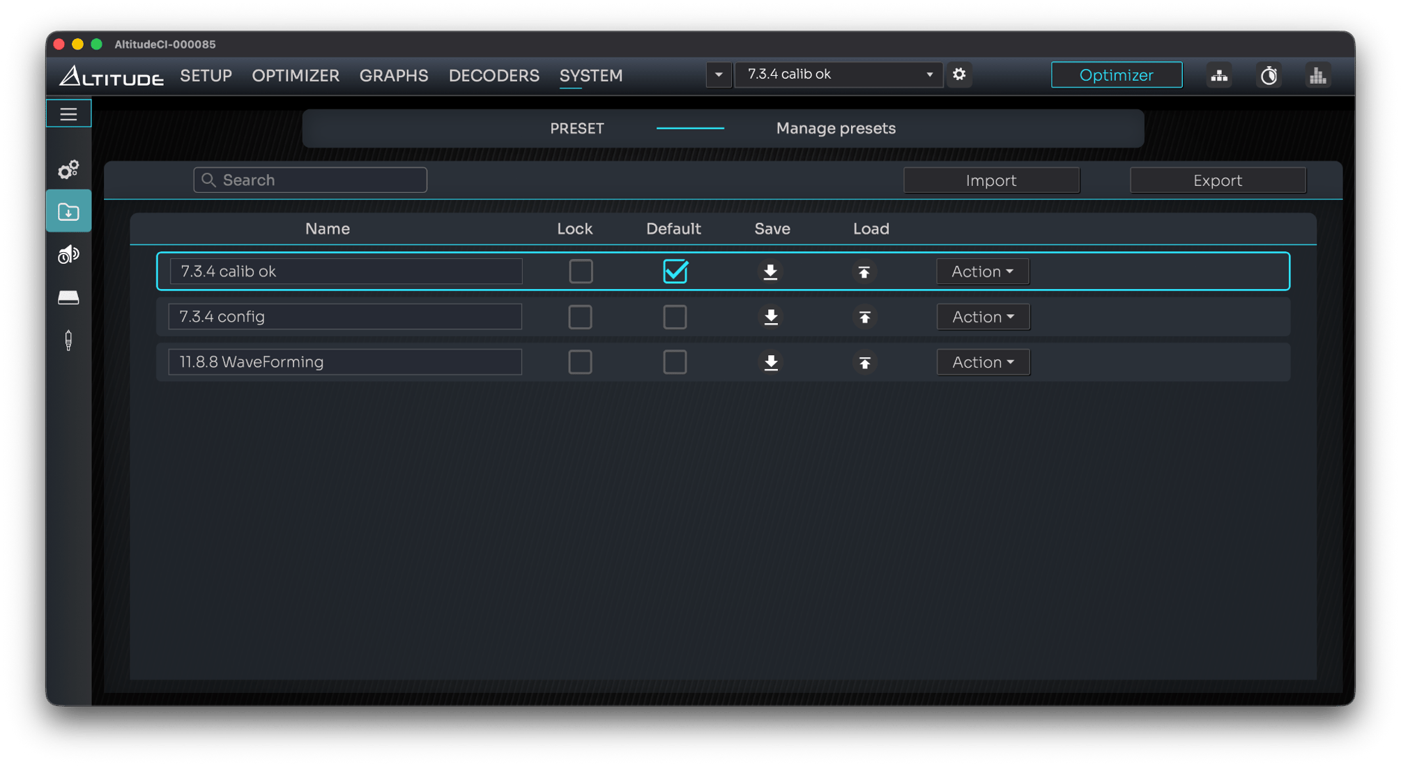The height and width of the screenshot is (766, 1401).
Task: Edit the 11.8.8 WaveForming name field
Action: (345, 362)
